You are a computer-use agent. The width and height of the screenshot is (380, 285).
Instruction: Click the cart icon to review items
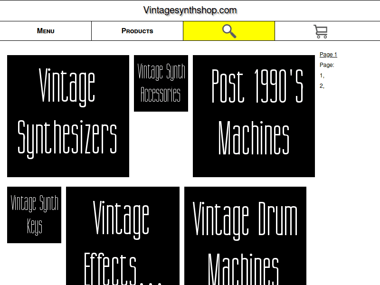tap(321, 30)
